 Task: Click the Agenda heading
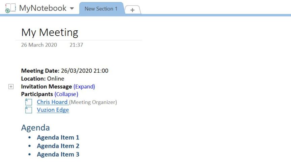pos(35,128)
